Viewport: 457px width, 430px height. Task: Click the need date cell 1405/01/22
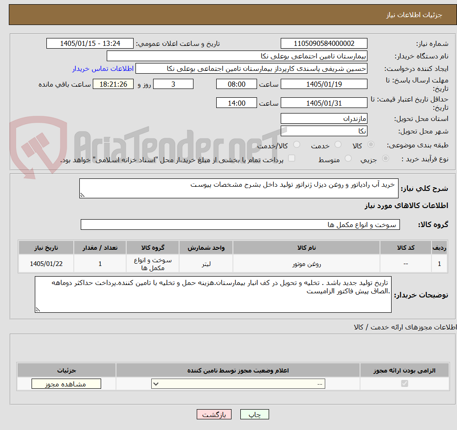46,264
